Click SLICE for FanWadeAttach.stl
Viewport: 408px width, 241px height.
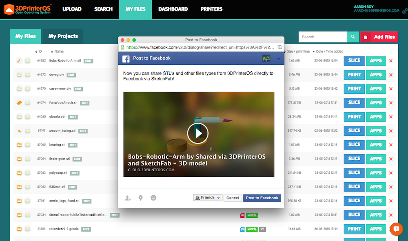354,103
